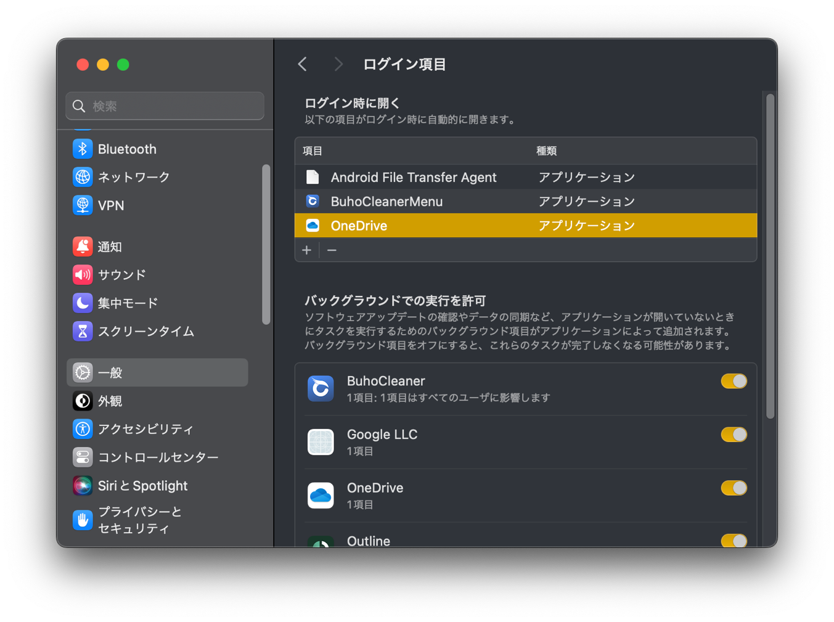Click the yellow minimize window button
The width and height of the screenshot is (834, 622).
click(x=103, y=64)
